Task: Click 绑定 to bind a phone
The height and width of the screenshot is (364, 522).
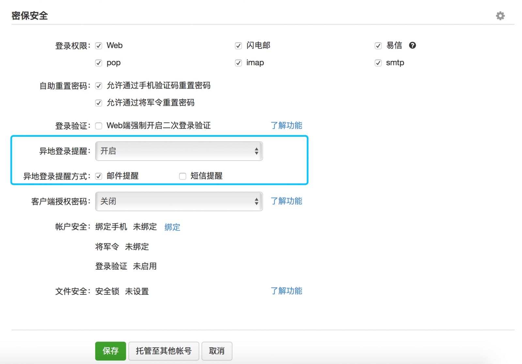Action: 172,227
